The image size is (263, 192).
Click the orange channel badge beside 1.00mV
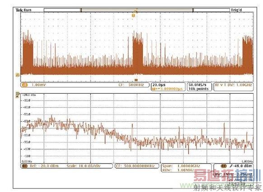coord(25,85)
